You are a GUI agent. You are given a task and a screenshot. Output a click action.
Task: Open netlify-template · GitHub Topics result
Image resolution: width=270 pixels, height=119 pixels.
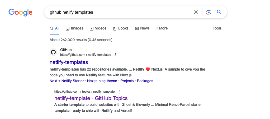91,98
